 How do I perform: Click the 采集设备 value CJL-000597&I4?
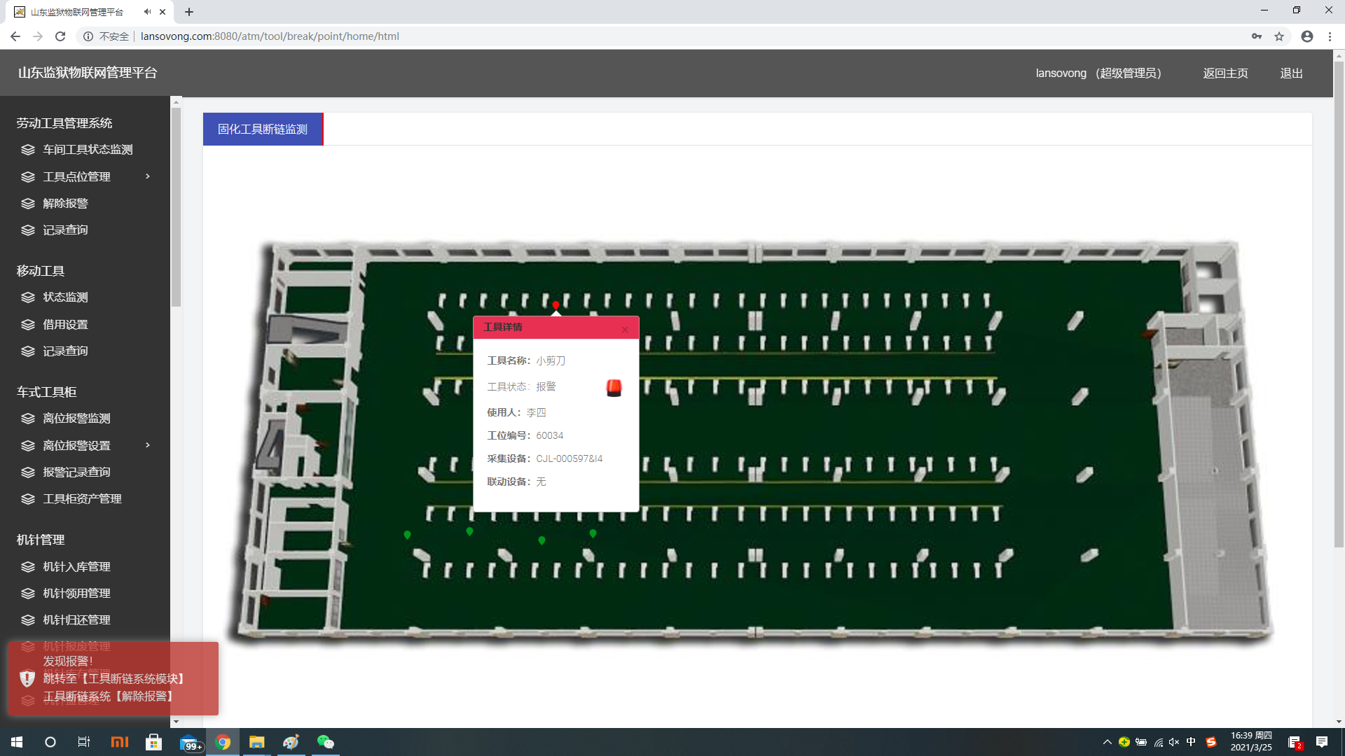(x=570, y=458)
